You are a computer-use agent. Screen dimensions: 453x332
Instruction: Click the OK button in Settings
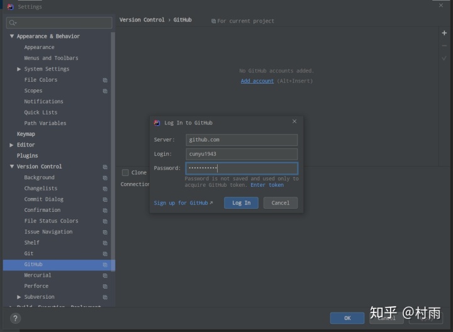coord(347,318)
